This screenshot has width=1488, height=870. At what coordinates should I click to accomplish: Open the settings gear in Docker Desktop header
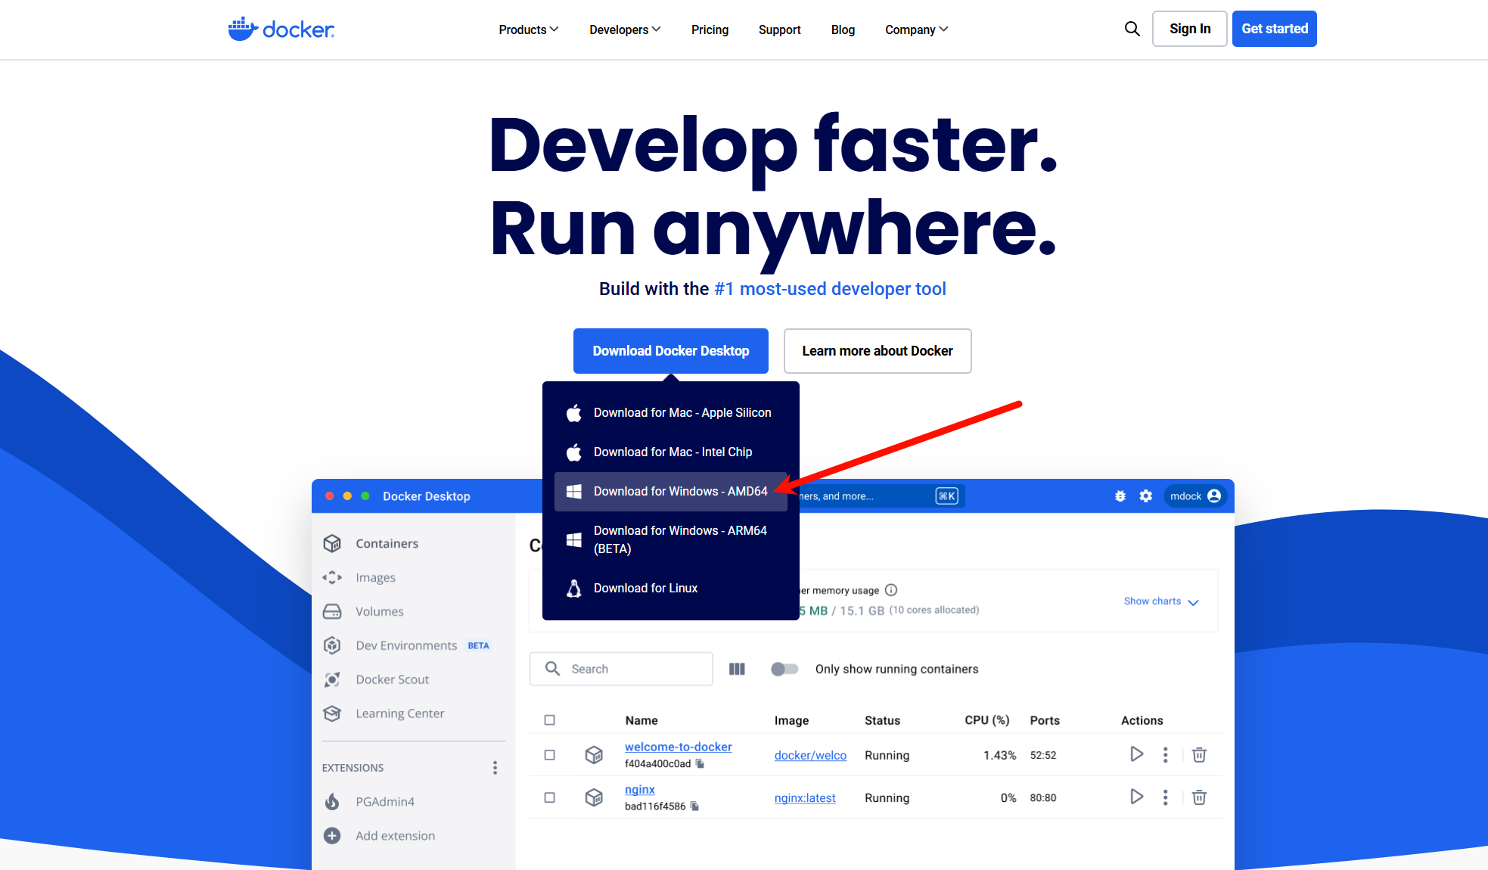click(1146, 496)
